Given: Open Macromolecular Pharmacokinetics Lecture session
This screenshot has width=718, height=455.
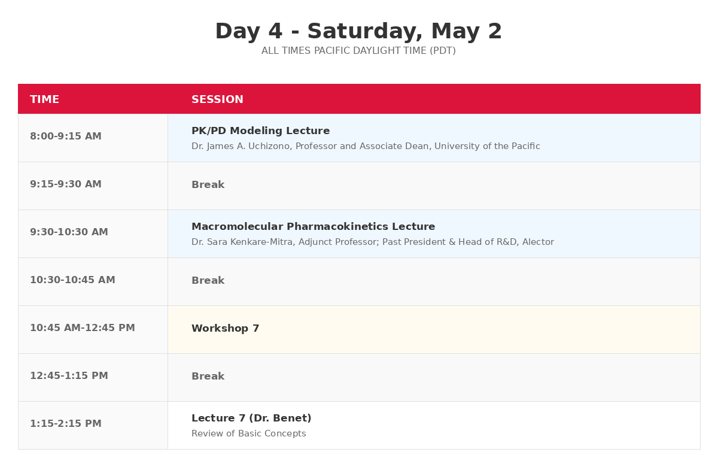Looking at the screenshot, I should pyautogui.click(x=313, y=227).
